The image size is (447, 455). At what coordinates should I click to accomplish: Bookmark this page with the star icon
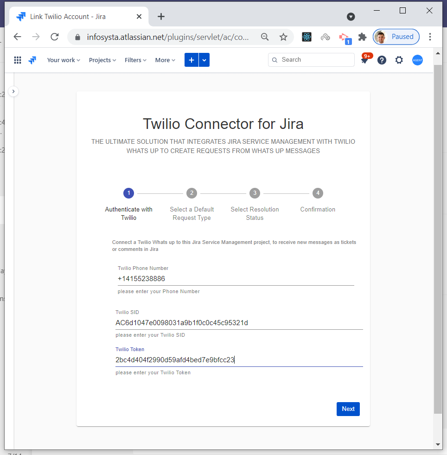(283, 37)
